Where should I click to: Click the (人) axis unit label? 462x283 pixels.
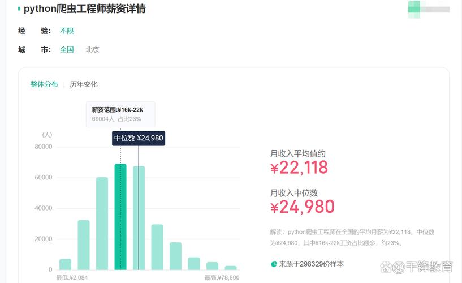pyautogui.click(x=47, y=135)
